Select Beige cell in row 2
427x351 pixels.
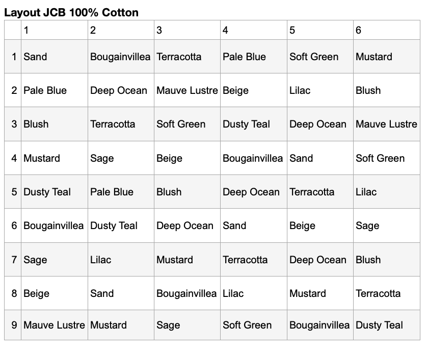(254, 90)
